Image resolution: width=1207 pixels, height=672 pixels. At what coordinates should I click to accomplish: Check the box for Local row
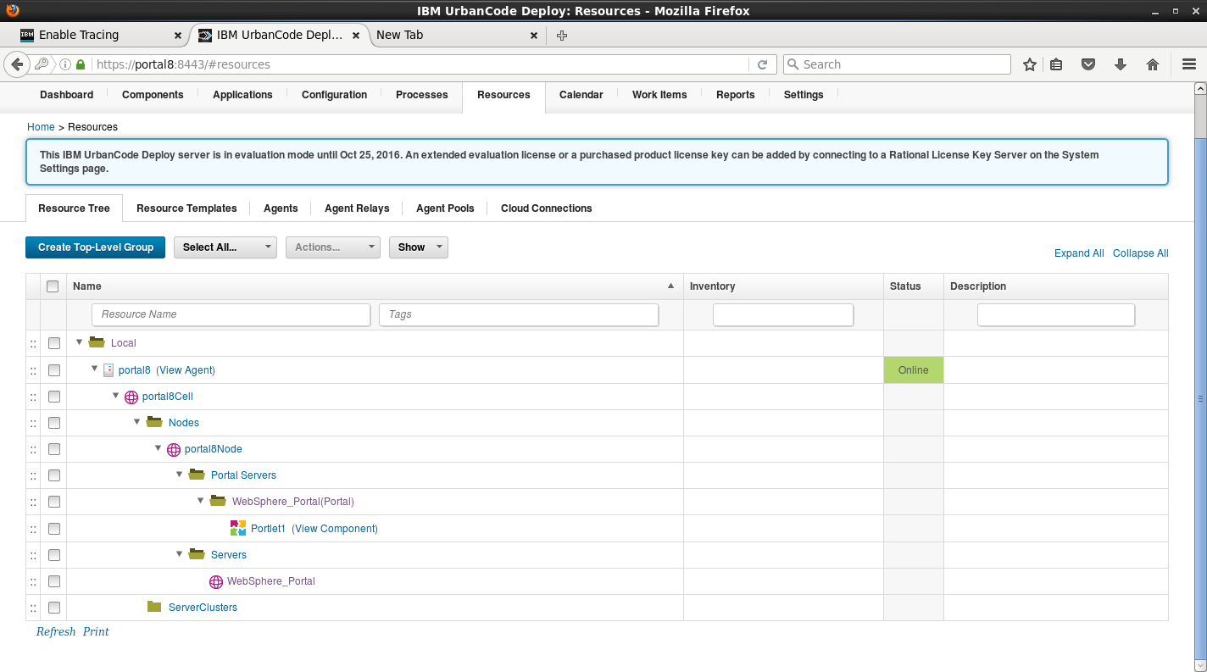click(54, 343)
